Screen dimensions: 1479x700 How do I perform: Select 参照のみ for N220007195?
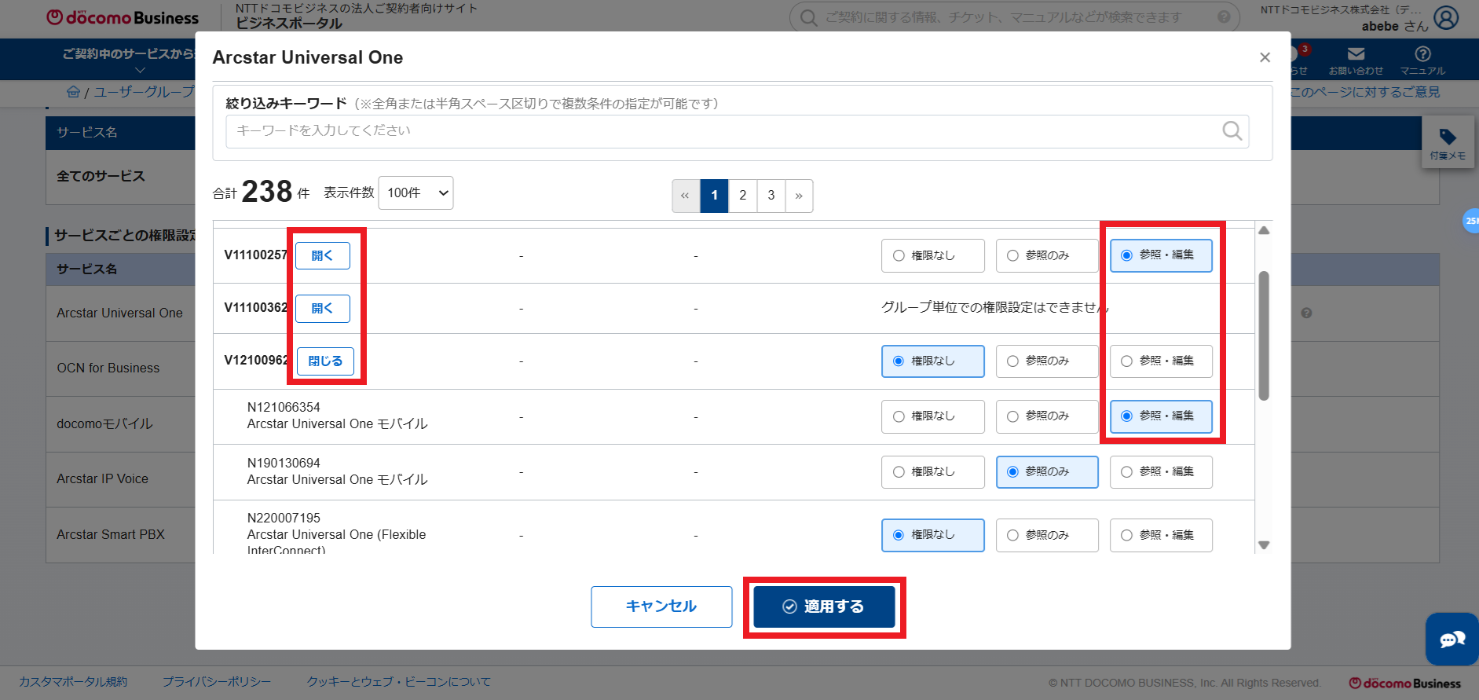[1047, 535]
